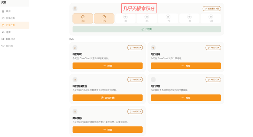The height and width of the screenshot is (137, 253).
Task: Click the +55 check-in reward tile
Action: (147, 19)
